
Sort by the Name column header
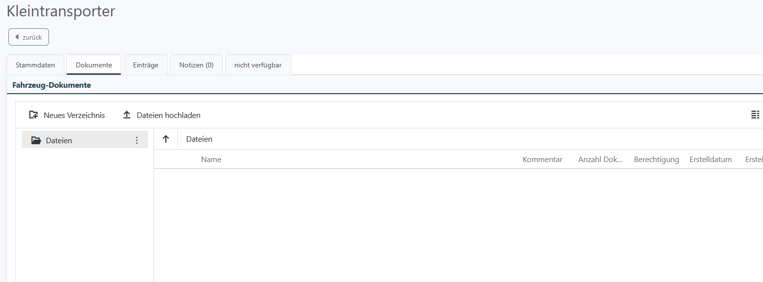coord(211,160)
